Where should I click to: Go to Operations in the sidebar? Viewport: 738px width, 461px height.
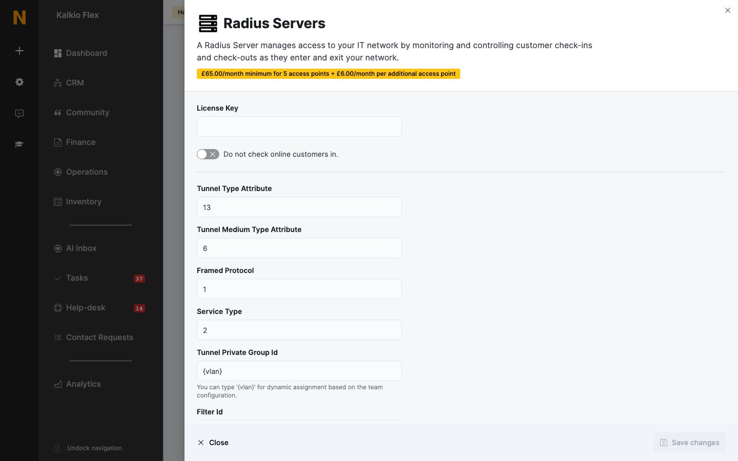(80, 172)
